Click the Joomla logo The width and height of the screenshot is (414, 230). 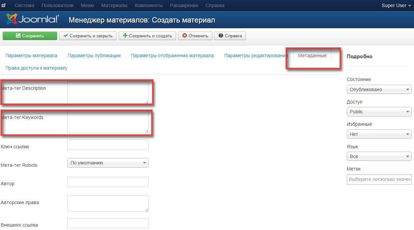click(33, 20)
